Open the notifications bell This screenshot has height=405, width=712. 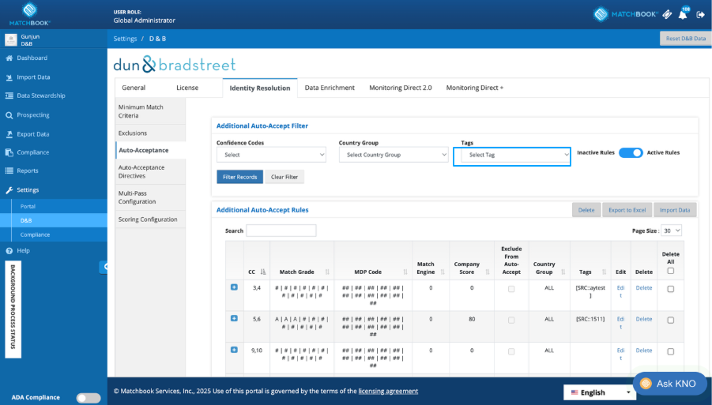(x=683, y=14)
